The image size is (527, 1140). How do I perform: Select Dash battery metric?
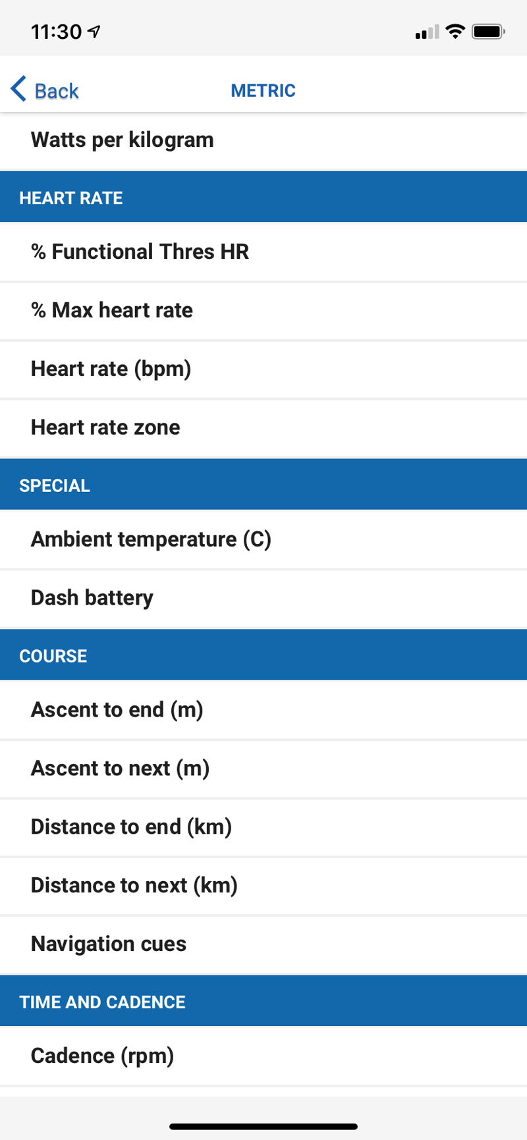[x=92, y=598]
